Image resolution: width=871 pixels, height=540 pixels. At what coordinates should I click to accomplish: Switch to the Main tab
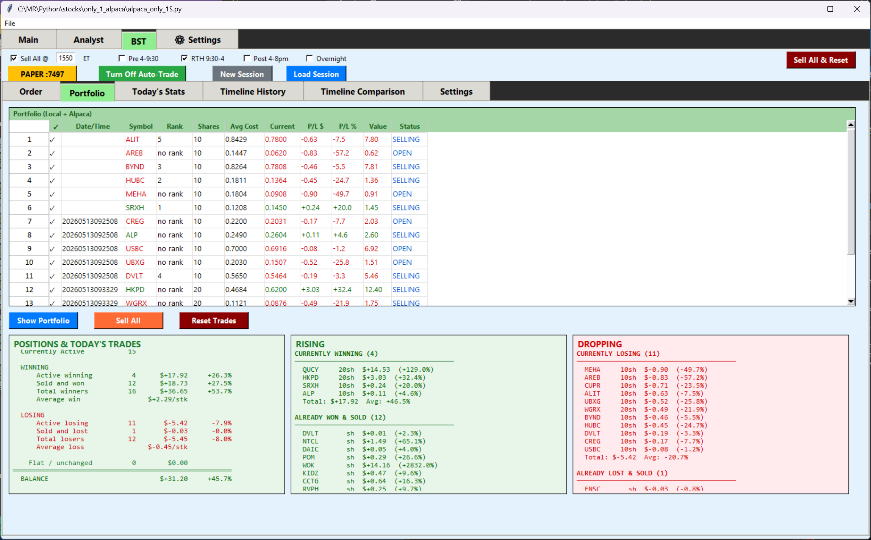pos(28,40)
